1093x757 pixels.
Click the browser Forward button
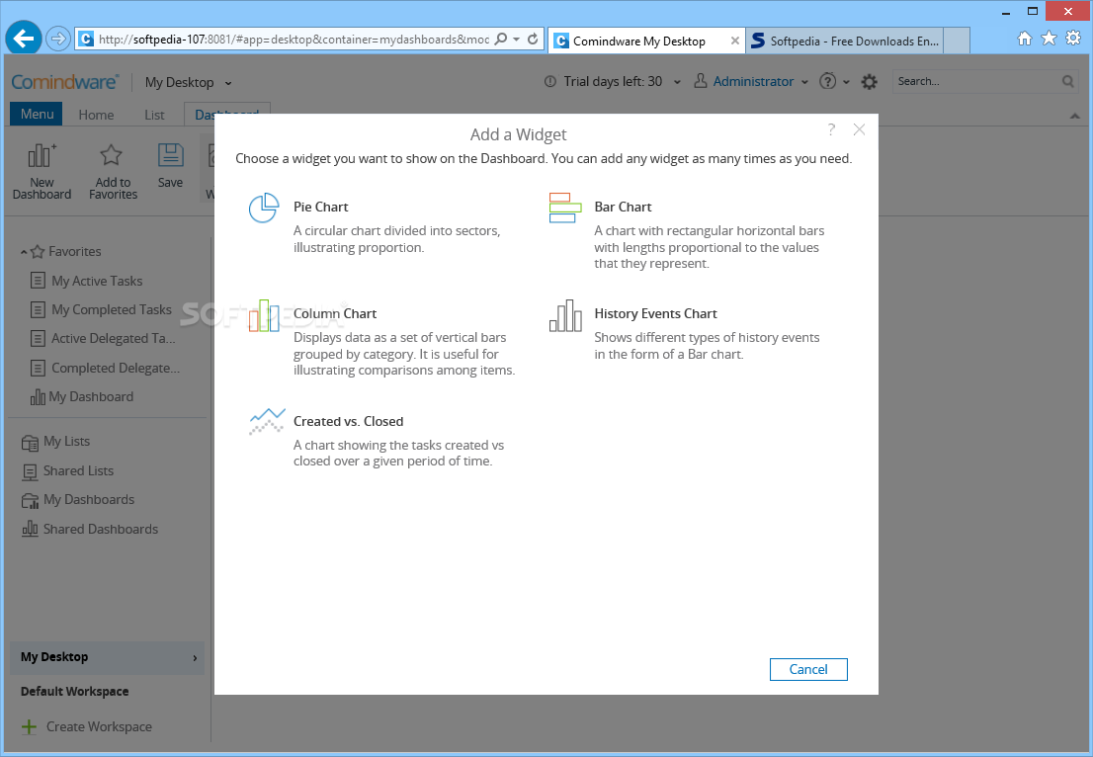point(58,39)
